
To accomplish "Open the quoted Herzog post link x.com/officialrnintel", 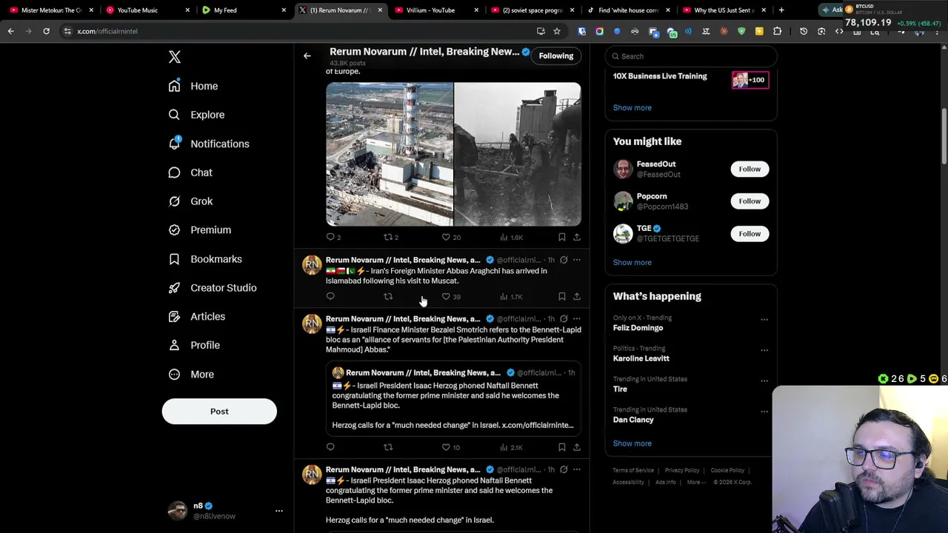I will [x=538, y=426].
